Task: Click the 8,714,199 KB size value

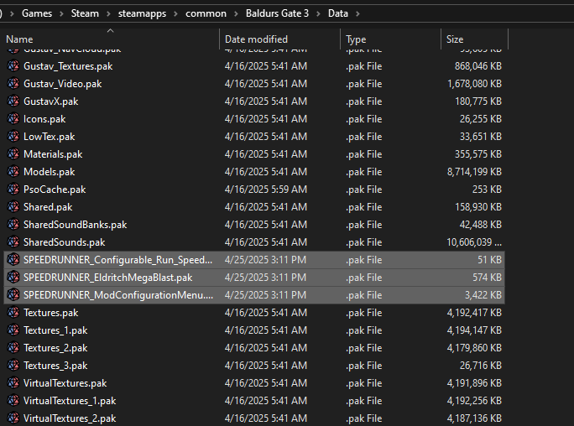Action: click(474, 172)
